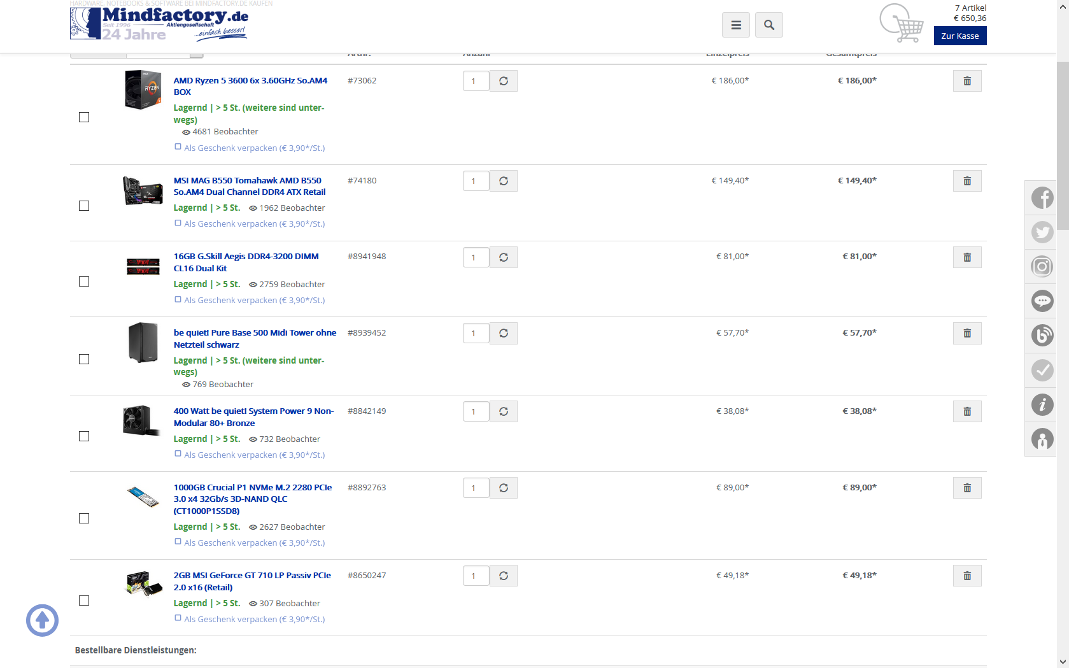Open MSI MAG B550 Tomahawk product link
This screenshot has width=1069, height=668.
click(x=250, y=186)
